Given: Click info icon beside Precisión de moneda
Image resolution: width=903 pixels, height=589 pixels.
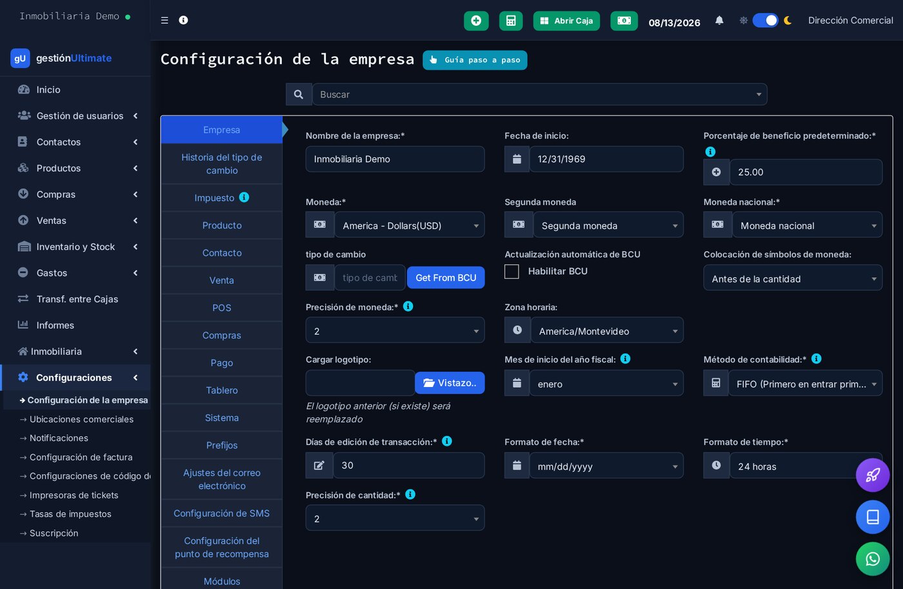Looking at the screenshot, I should 408,306.
